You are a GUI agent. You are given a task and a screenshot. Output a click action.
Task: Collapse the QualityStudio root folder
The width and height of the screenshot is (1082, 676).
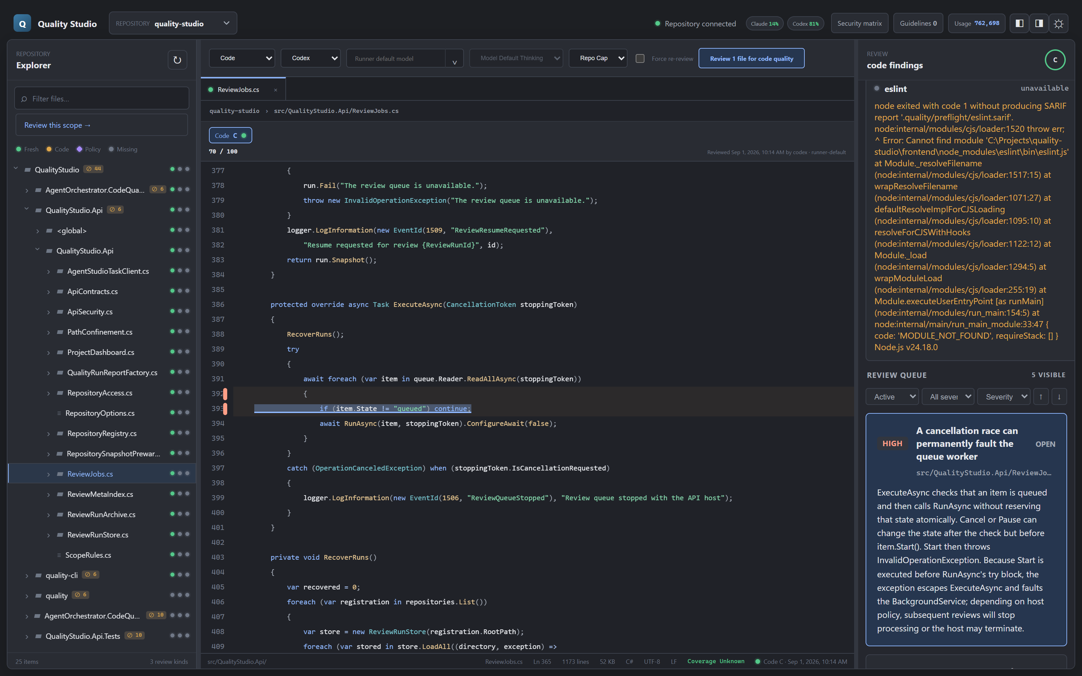pos(16,169)
